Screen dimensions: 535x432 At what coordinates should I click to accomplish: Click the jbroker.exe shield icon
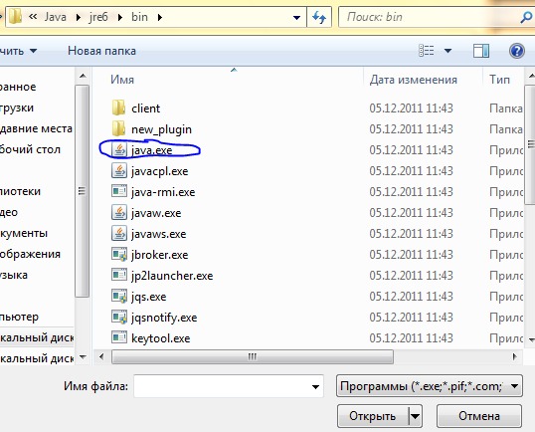click(119, 255)
